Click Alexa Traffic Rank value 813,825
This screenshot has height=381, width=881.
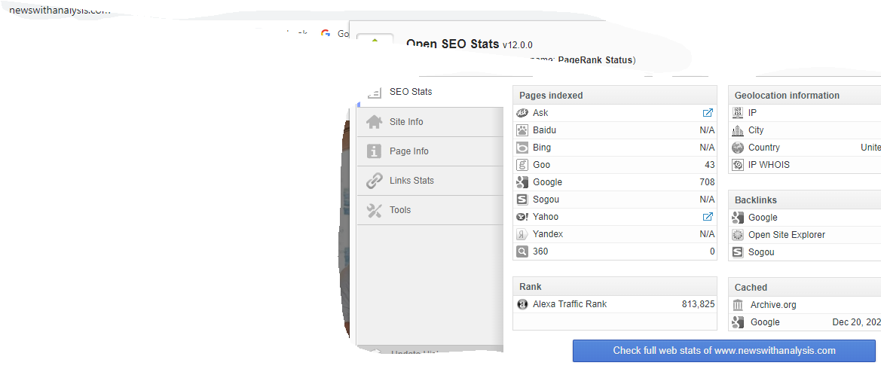pos(699,304)
